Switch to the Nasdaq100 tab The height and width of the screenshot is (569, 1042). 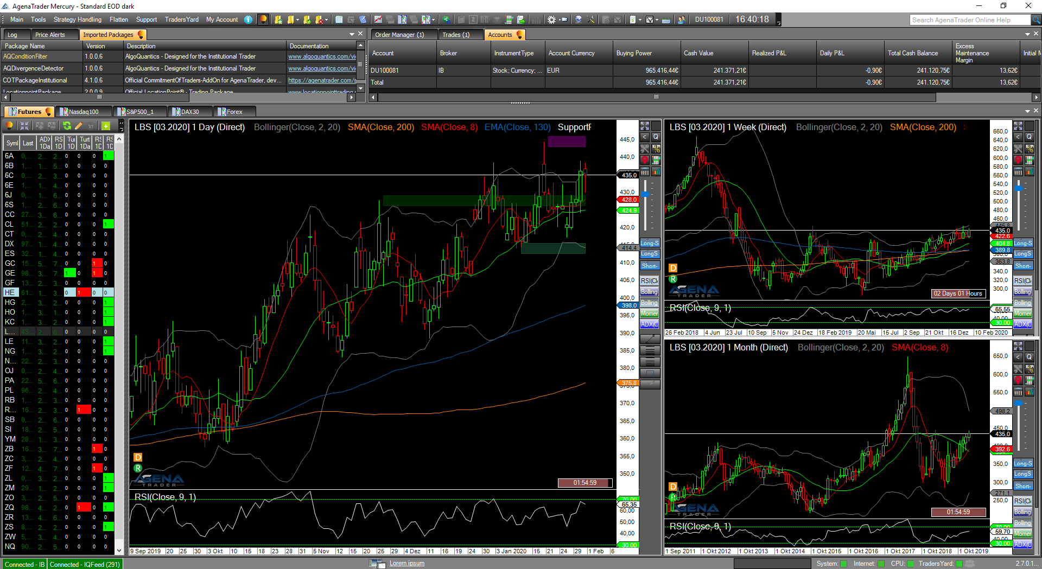click(83, 112)
